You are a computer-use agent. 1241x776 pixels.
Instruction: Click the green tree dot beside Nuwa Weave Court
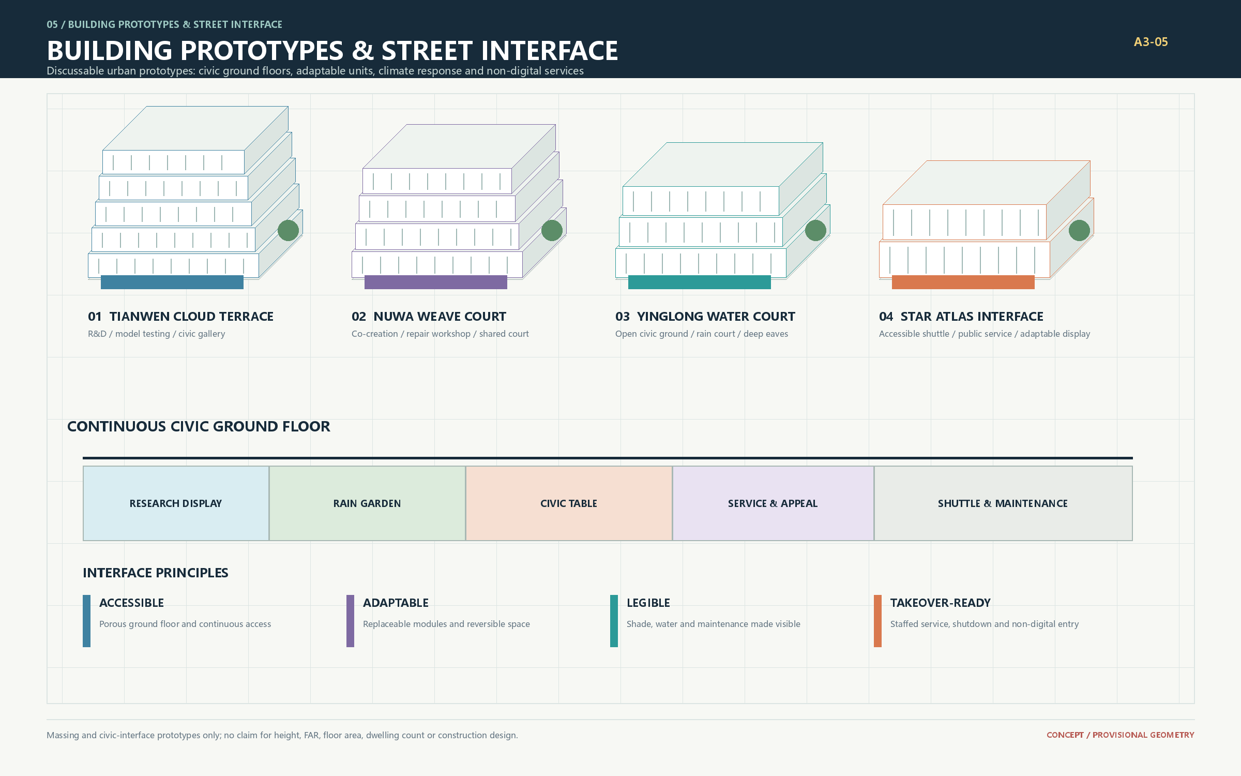[552, 230]
